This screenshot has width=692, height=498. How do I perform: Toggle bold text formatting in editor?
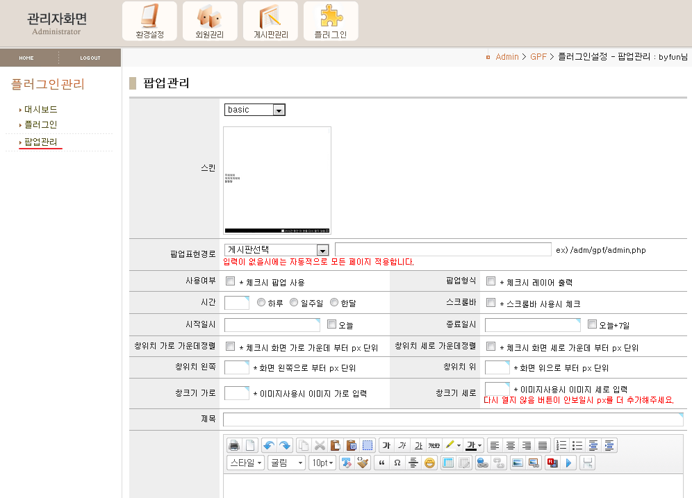(386, 445)
